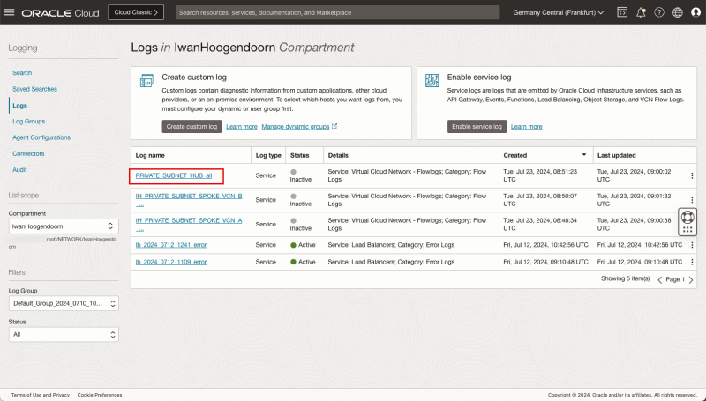The image size is (706, 401).
Task: Open the notifications bell
Action: point(641,13)
